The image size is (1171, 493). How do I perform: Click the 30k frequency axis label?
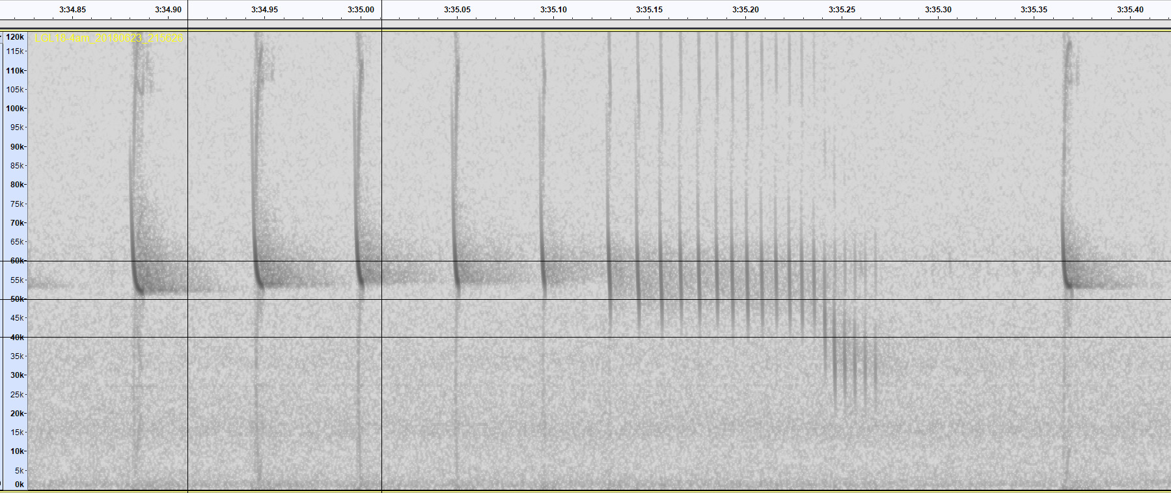point(17,375)
